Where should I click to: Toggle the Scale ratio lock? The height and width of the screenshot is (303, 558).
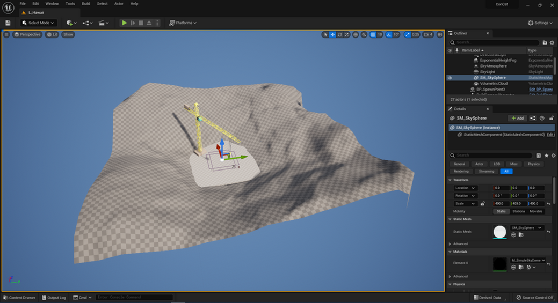point(483,204)
